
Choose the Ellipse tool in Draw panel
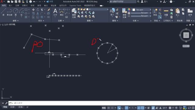26,13
